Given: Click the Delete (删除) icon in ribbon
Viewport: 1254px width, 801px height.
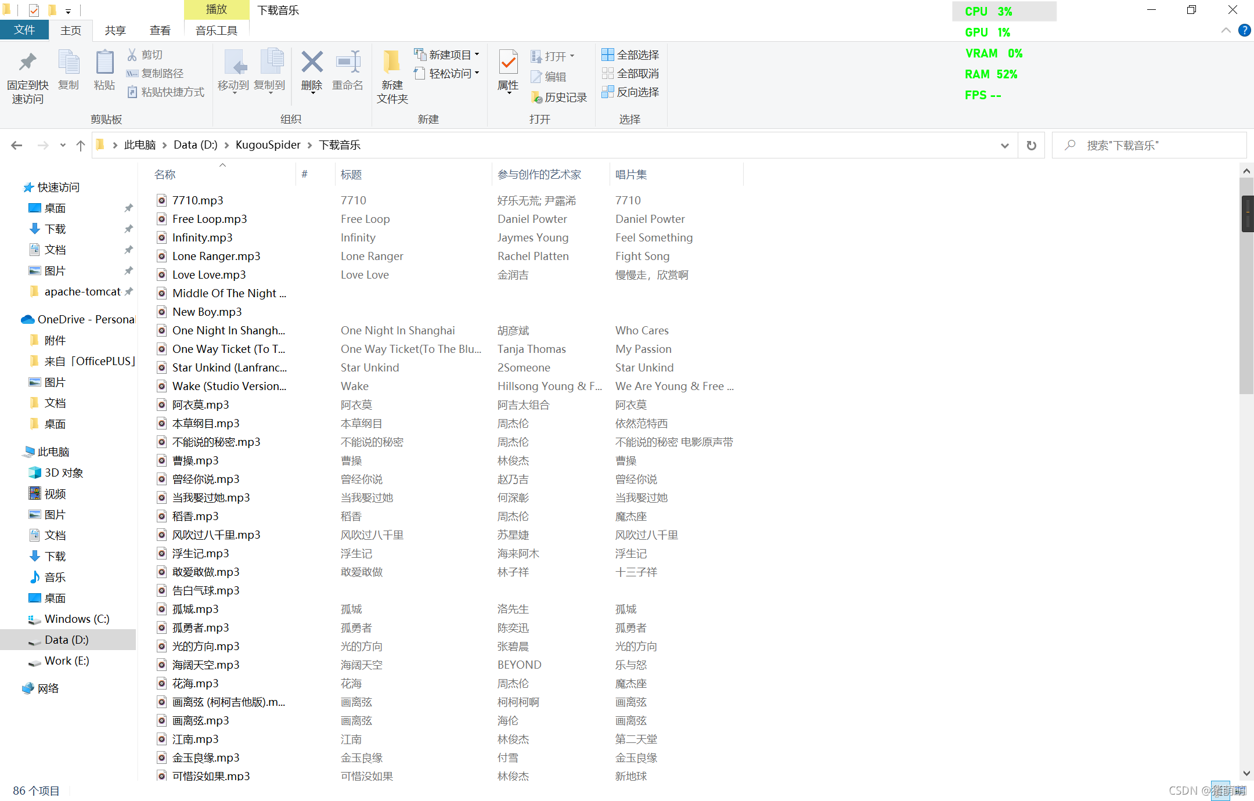Looking at the screenshot, I should (x=312, y=63).
